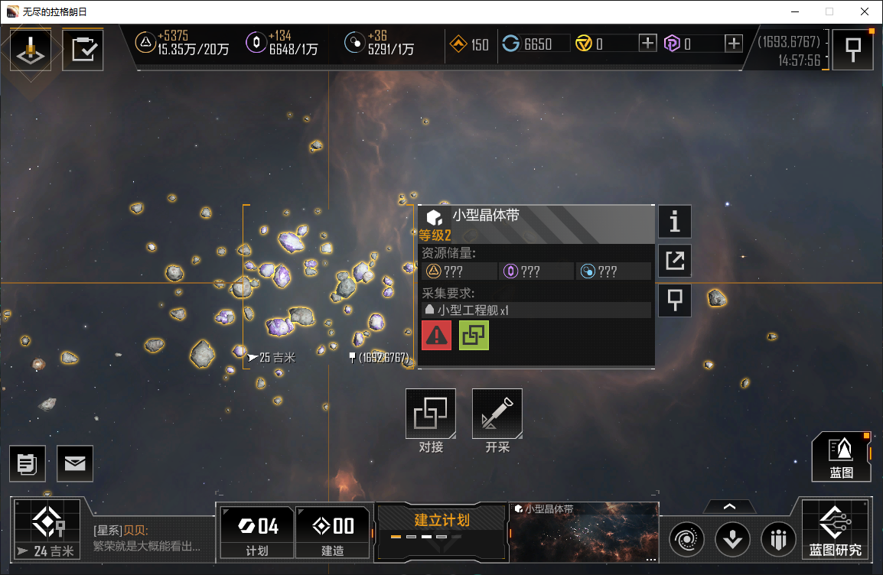Open the 计划 04 tab
Screen dimensions: 883x575
coord(257,532)
